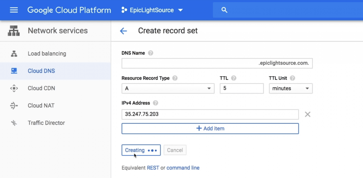Open the equivalent command line link
Image resolution: width=363 pixels, height=178 pixels.
coord(183,168)
